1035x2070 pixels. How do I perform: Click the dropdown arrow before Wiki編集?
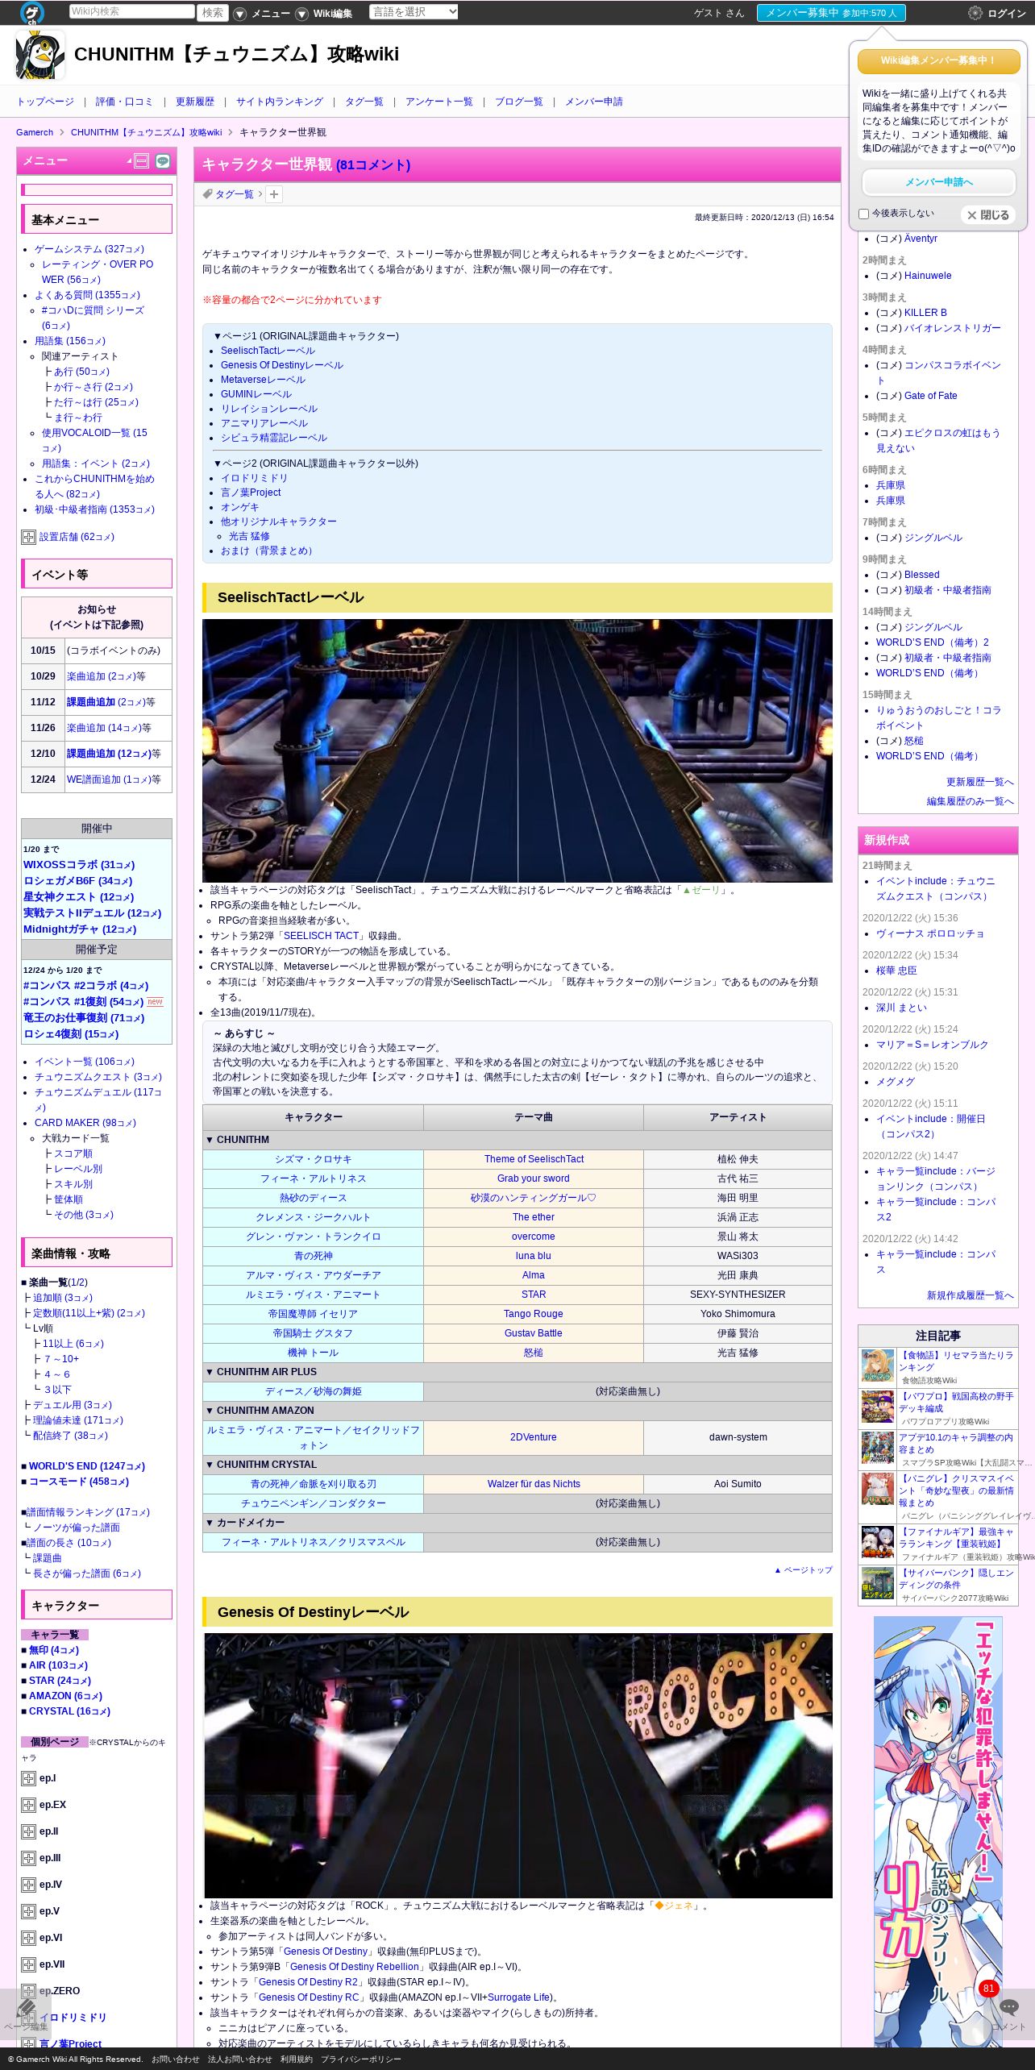coord(301,14)
